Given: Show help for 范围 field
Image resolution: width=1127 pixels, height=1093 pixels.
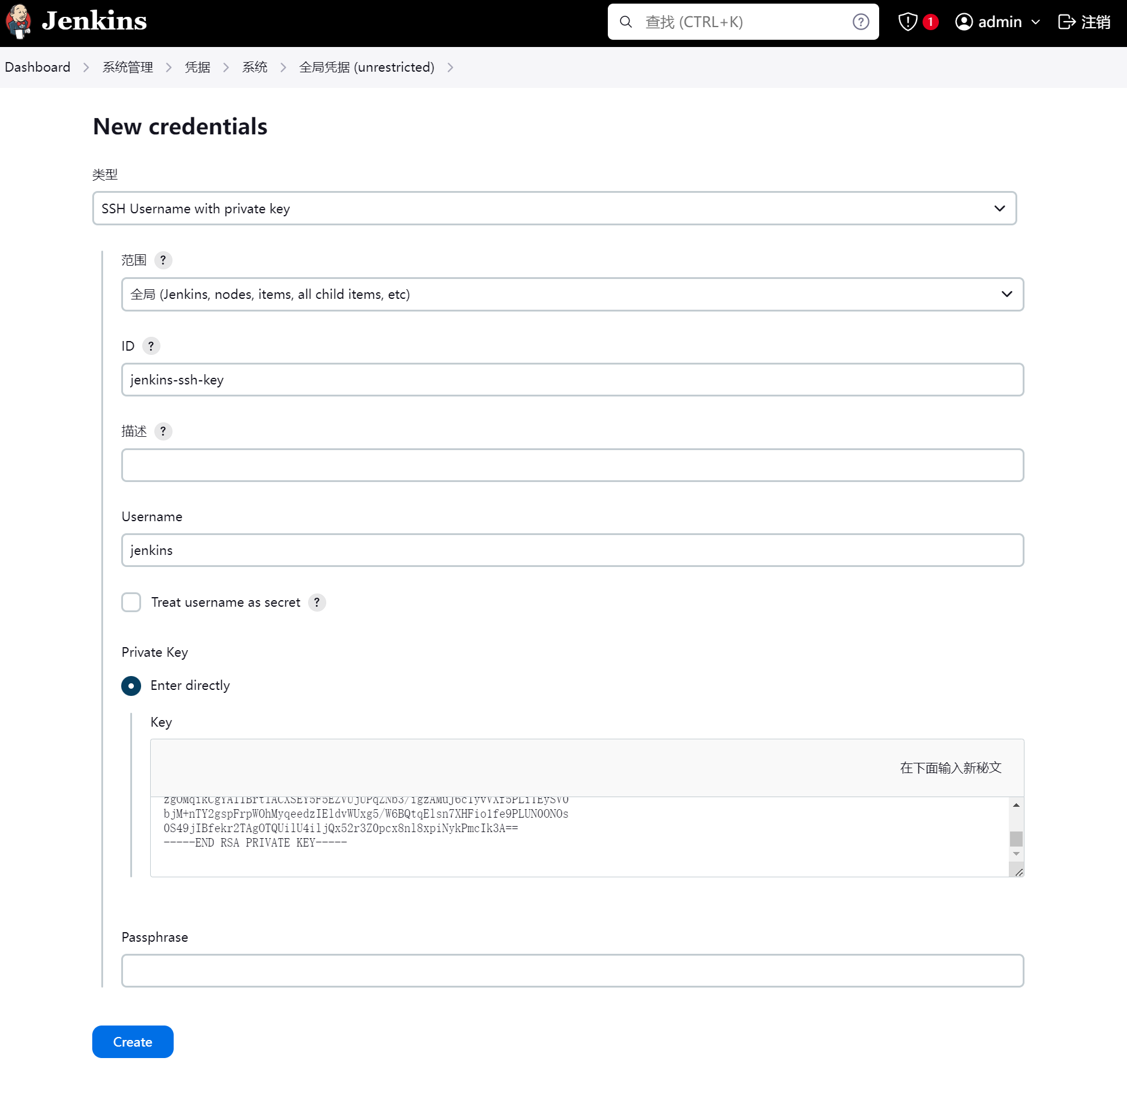Looking at the screenshot, I should [163, 260].
